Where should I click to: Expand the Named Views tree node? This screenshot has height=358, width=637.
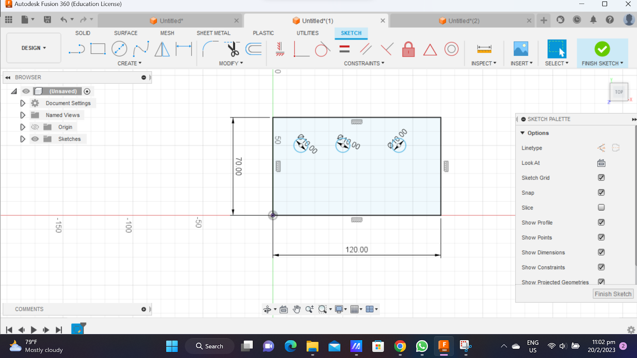(x=23, y=115)
